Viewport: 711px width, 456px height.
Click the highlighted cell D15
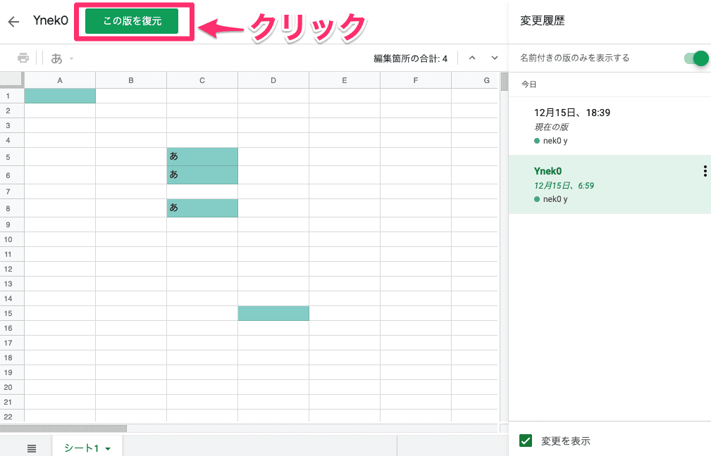pyautogui.click(x=273, y=313)
